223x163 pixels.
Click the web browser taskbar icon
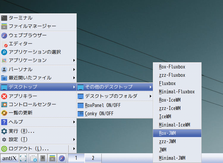(x=62, y=158)
